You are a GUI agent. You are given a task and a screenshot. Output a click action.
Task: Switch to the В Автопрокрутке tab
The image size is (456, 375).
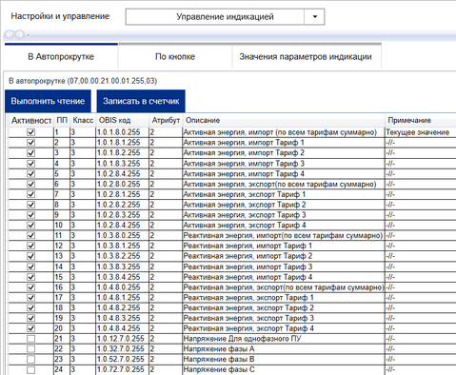61,56
